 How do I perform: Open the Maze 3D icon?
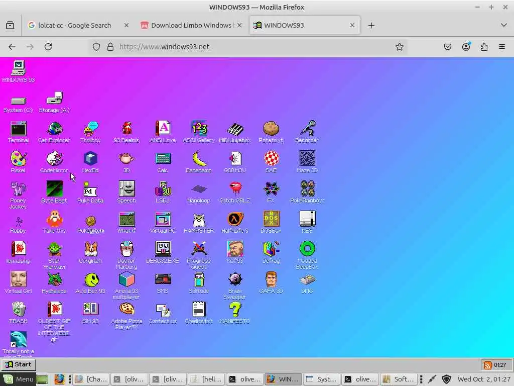coord(307,162)
